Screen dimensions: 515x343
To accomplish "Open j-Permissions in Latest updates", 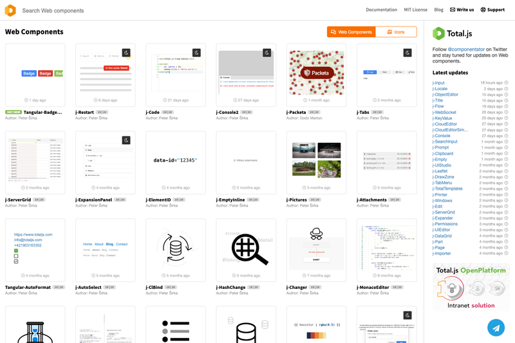I will 445,224.
